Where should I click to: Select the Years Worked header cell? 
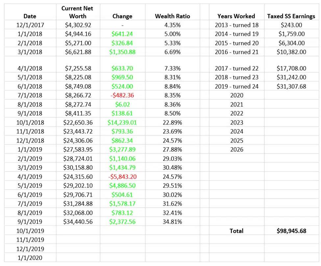(236, 16)
